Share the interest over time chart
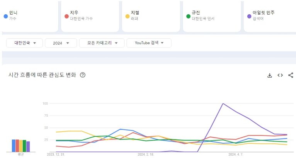The image size is (296, 158). click(291, 75)
